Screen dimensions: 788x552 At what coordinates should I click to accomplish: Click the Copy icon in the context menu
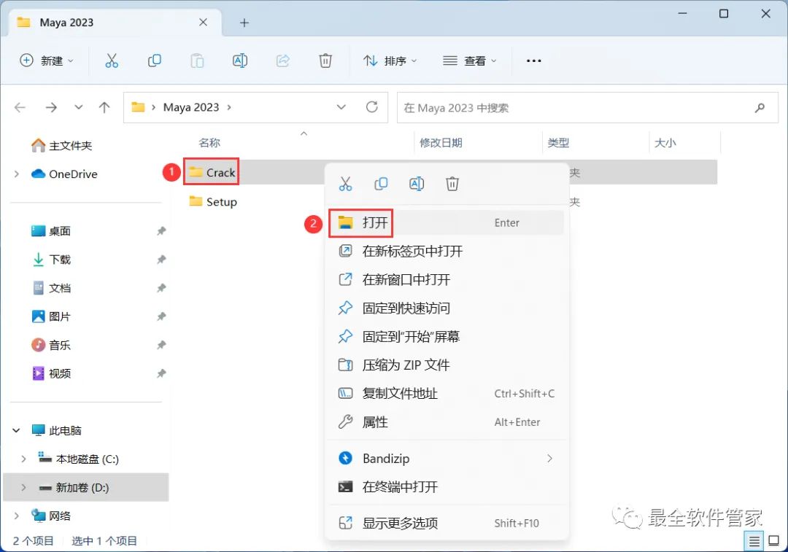click(x=381, y=184)
